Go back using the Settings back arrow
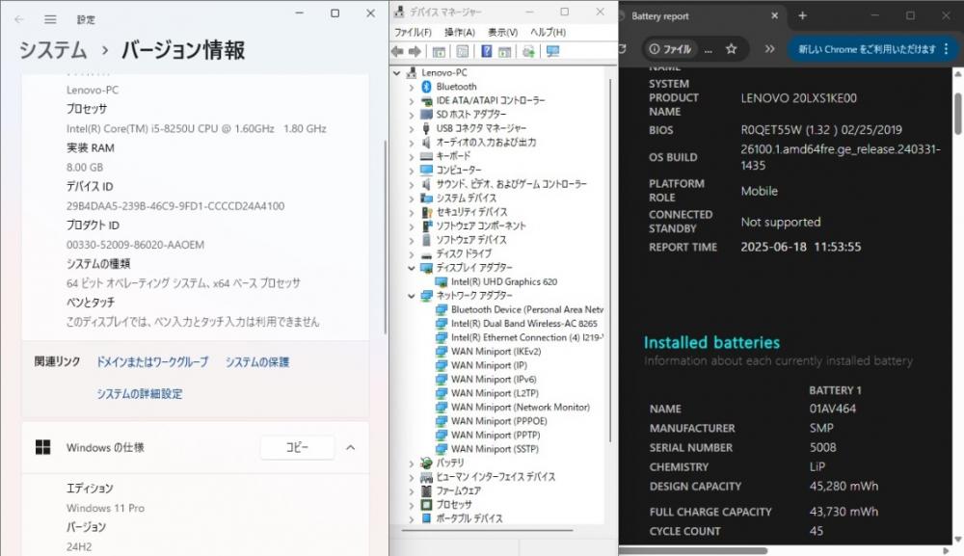Image resolution: width=964 pixels, height=556 pixels. (x=19, y=19)
